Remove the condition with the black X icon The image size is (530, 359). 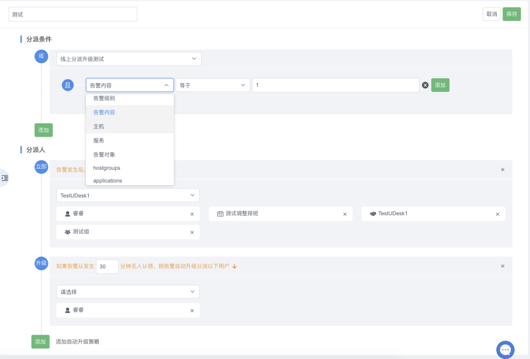click(x=425, y=85)
